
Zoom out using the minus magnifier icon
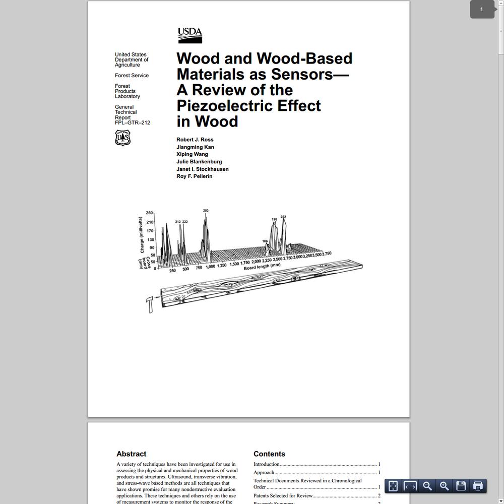click(427, 486)
